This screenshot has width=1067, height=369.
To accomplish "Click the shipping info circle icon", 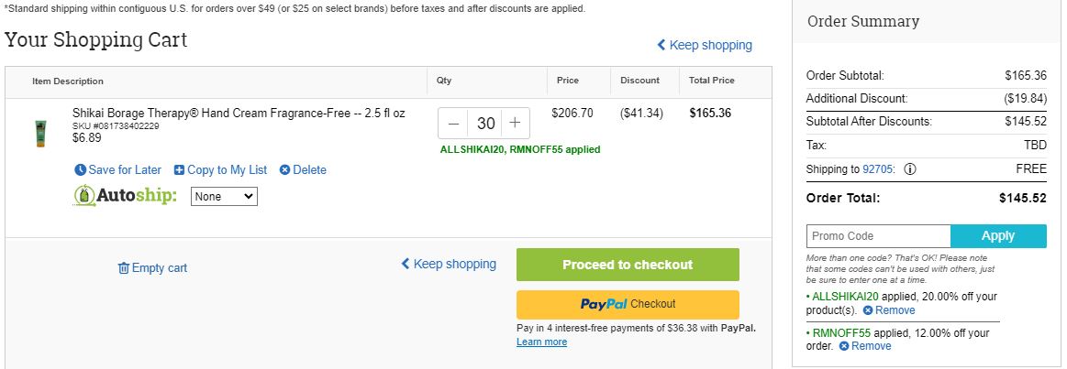I will click(x=910, y=169).
